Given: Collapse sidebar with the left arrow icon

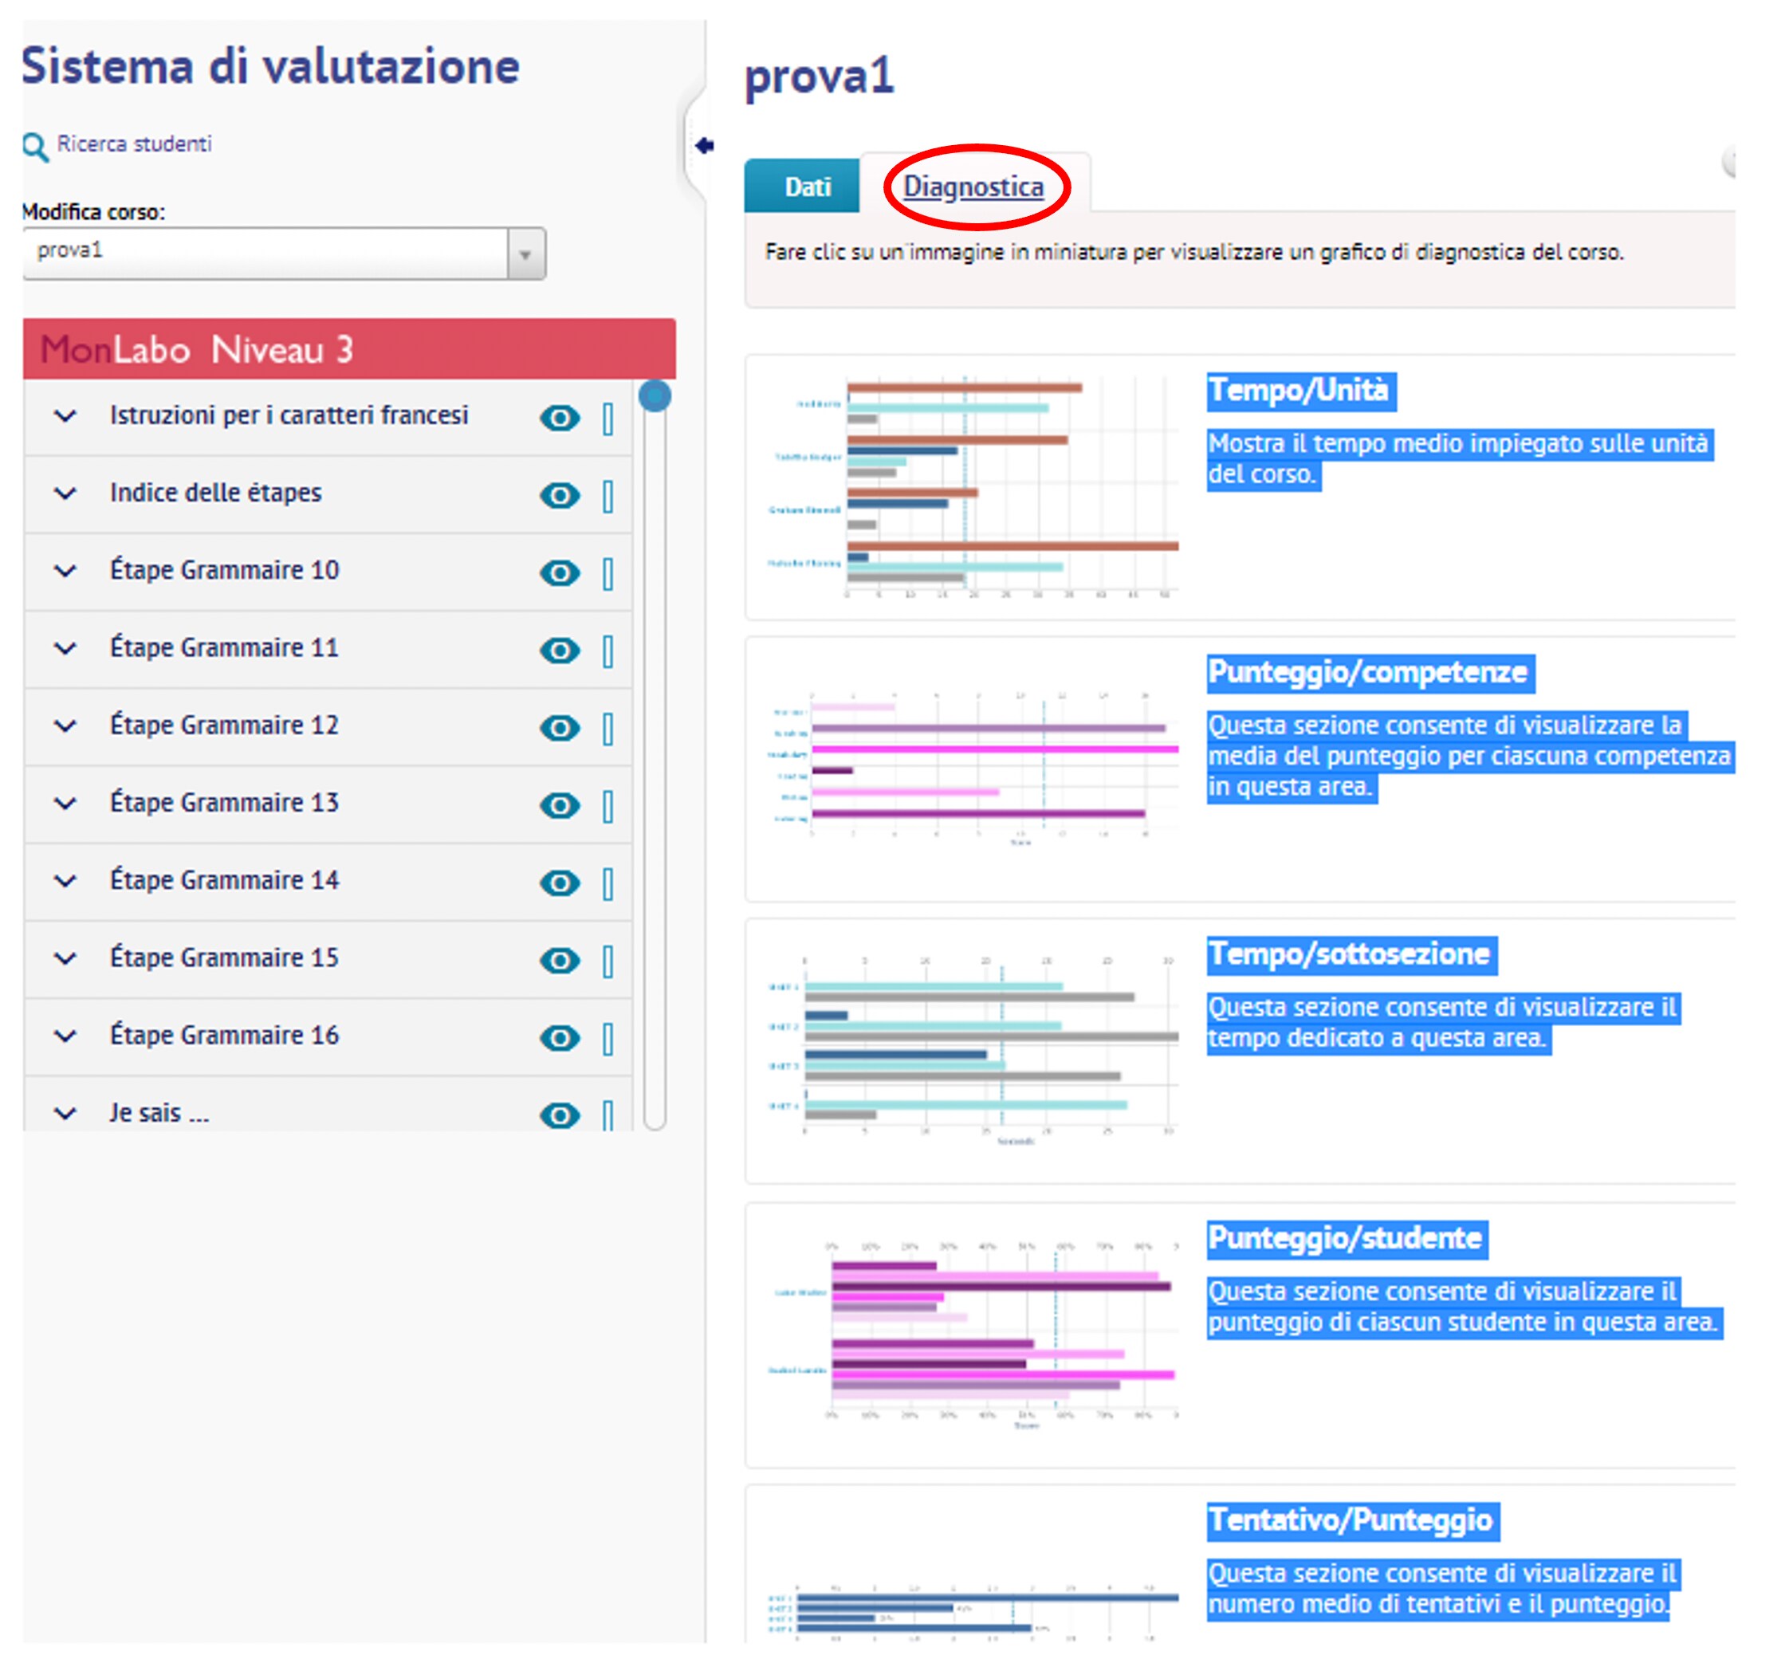Looking at the screenshot, I should pos(703,146).
